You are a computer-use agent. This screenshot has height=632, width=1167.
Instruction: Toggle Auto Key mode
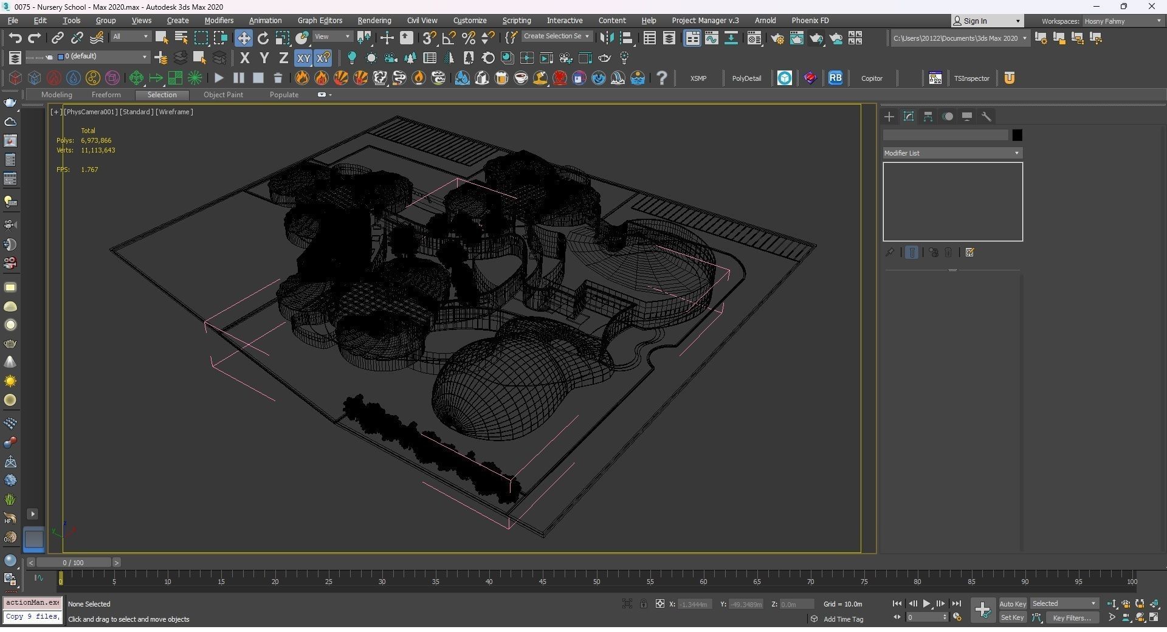pyautogui.click(x=1013, y=604)
